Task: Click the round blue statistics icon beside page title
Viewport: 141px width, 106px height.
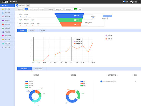Action: pyautogui.click(x=17, y=5)
